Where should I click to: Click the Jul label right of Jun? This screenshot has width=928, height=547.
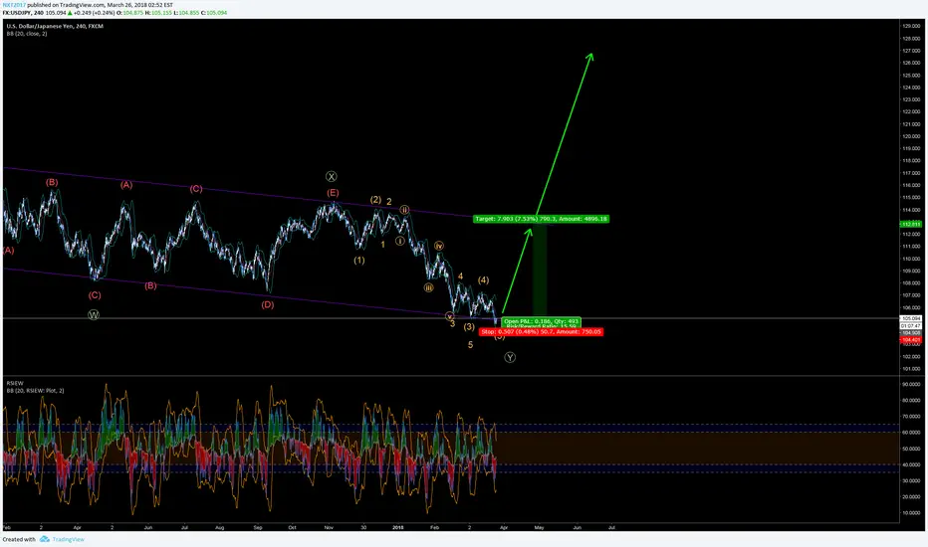pos(611,527)
